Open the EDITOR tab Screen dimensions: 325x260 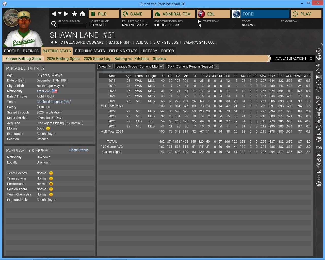point(168,51)
